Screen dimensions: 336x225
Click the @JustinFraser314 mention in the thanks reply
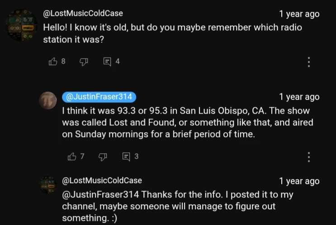click(x=100, y=195)
